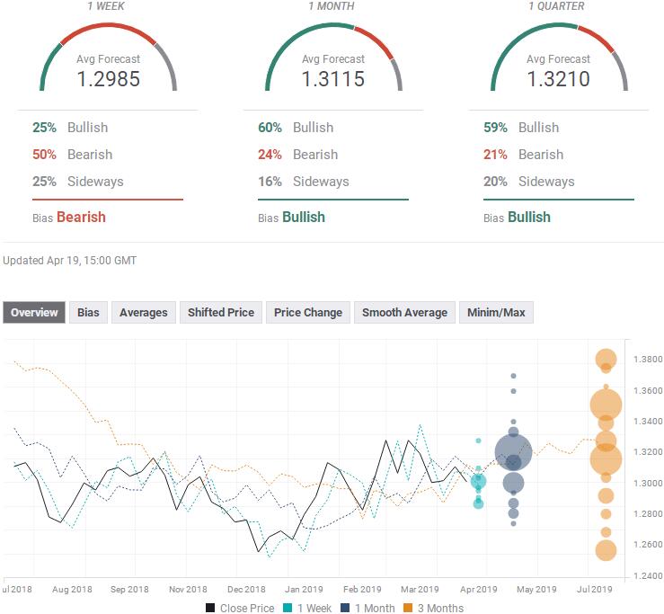Open the Price Change tab
The width and height of the screenshot is (664, 614).
point(308,313)
